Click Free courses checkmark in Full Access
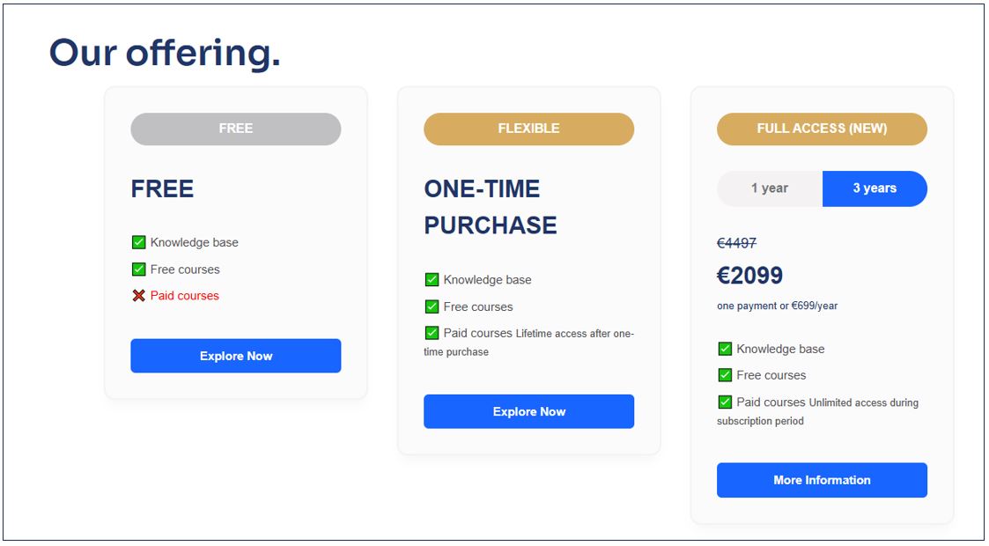 725,375
